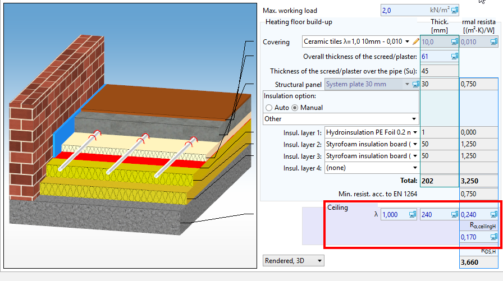Screen dimensions: 503x281
Task: Click computer icon in ceiling 240 thickness field
Action: click(x=455, y=214)
